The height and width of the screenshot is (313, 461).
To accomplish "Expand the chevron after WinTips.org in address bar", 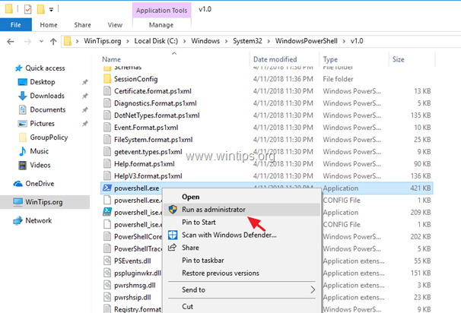I will point(128,41).
